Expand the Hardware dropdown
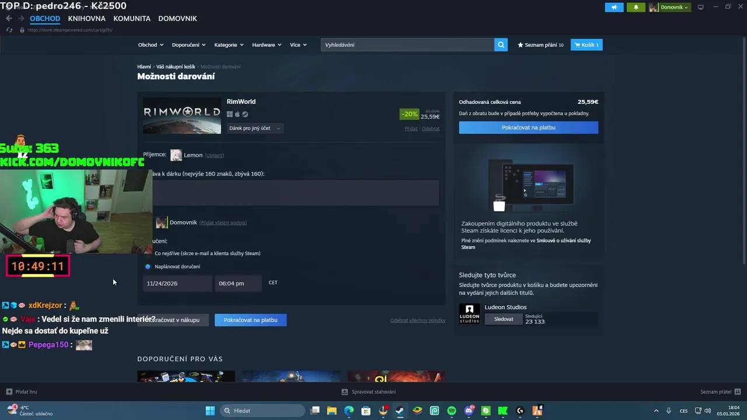This screenshot has width=747, height=420. point(267,45)
